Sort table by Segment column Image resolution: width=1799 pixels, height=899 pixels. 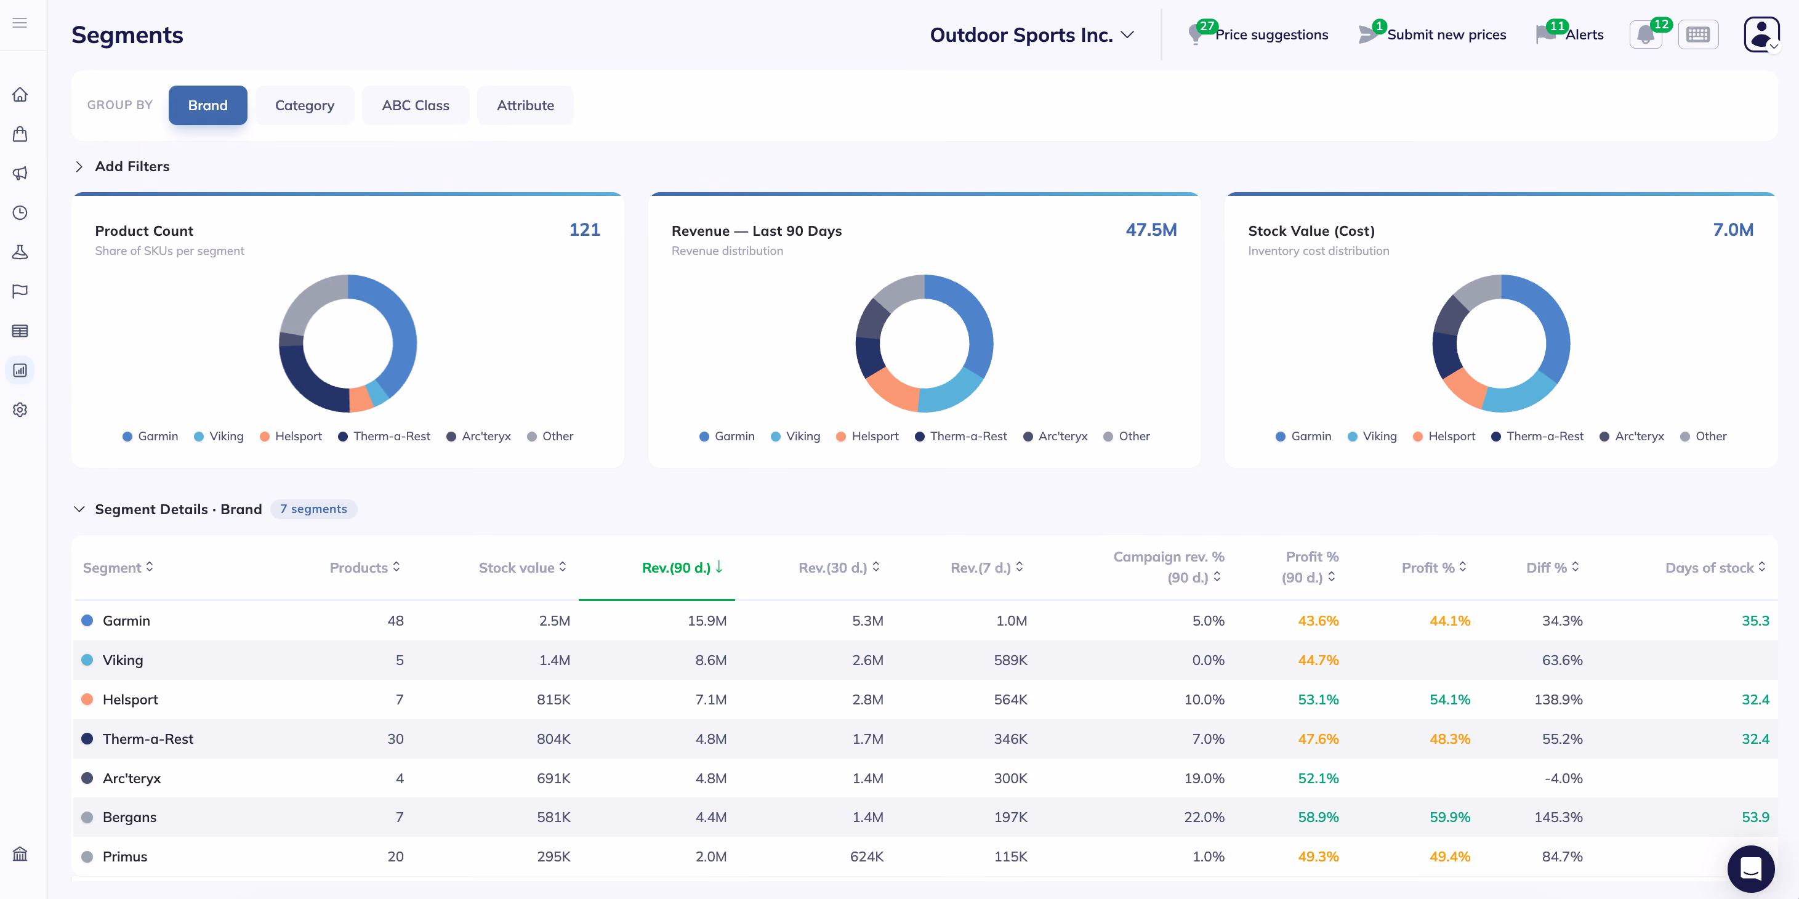[118, 568]
